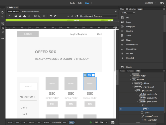166x125 pixels.
Task: Click the cut scissors icon
Action: tap(35, 16)
